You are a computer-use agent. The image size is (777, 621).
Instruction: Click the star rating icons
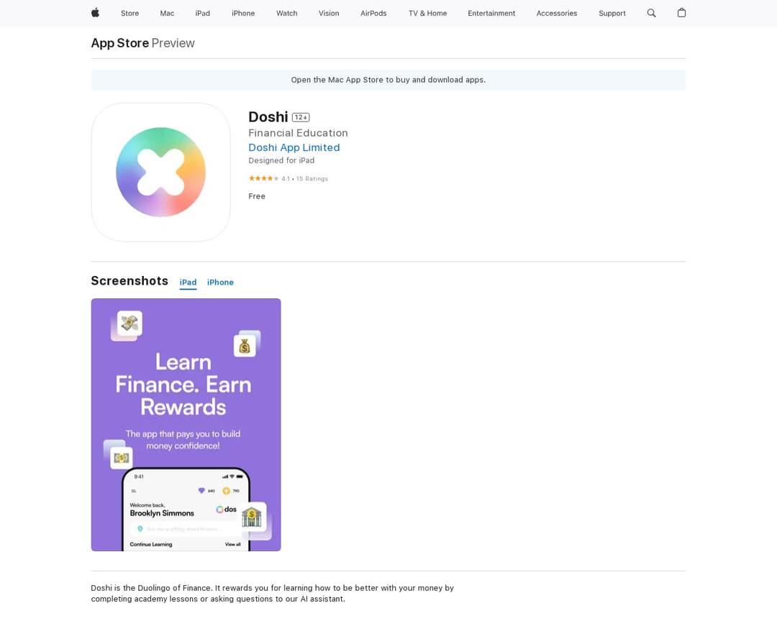click(263, 178)
